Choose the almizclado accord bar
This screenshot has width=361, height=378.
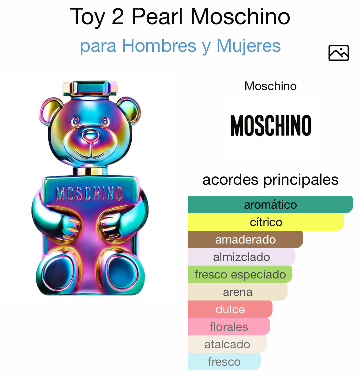(241, 257)
